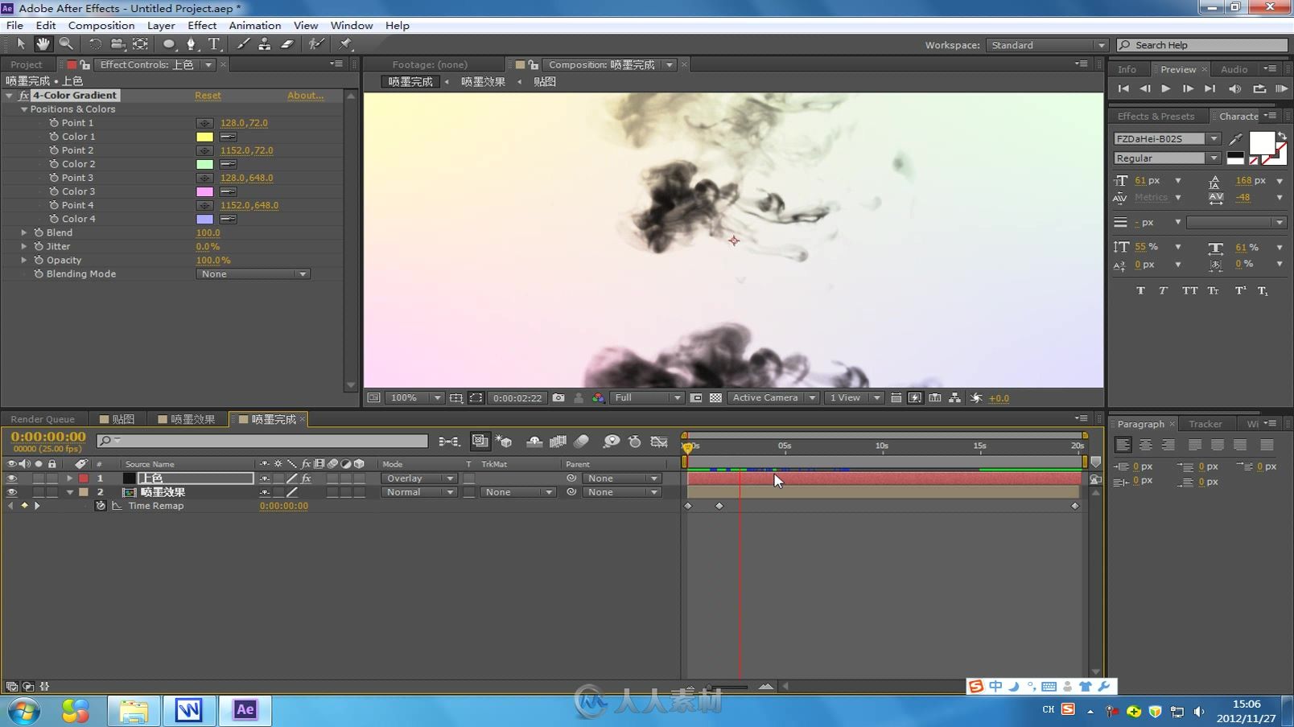The height and width of the screenshot is (727, 1294).
Task: Click the Play button in Preview panel
Action: [x=1166, y=88]
